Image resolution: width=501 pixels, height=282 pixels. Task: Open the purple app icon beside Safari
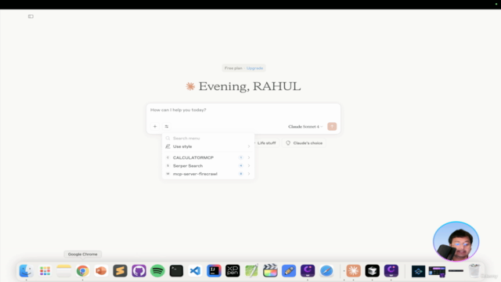click(x=308, y=271)
